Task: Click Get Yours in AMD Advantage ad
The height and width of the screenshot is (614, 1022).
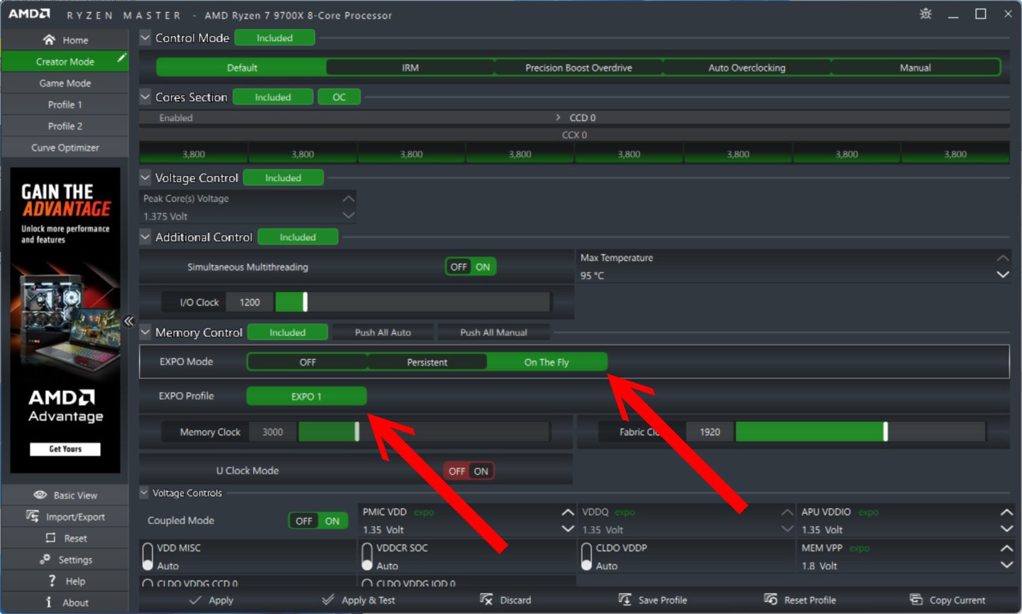Action: point(65,449)
